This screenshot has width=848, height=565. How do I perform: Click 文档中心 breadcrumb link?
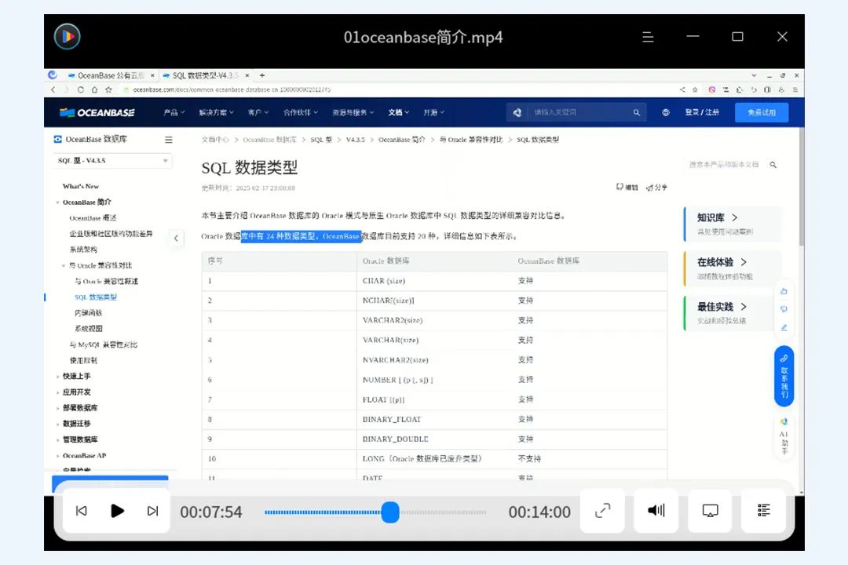click(215, 140)
